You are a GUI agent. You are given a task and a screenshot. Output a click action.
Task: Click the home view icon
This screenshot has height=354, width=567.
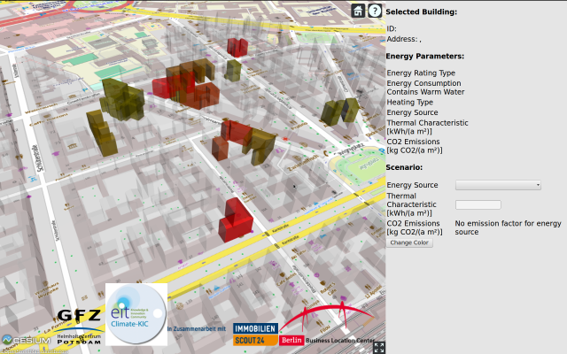pyautogui.click(x=358, y=11)
